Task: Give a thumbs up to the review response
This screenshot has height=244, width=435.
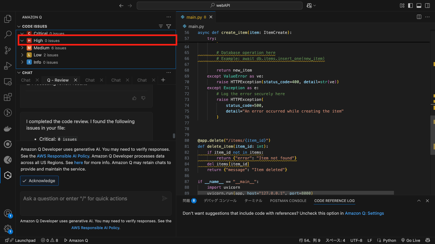Action: (x=134, y=98)
